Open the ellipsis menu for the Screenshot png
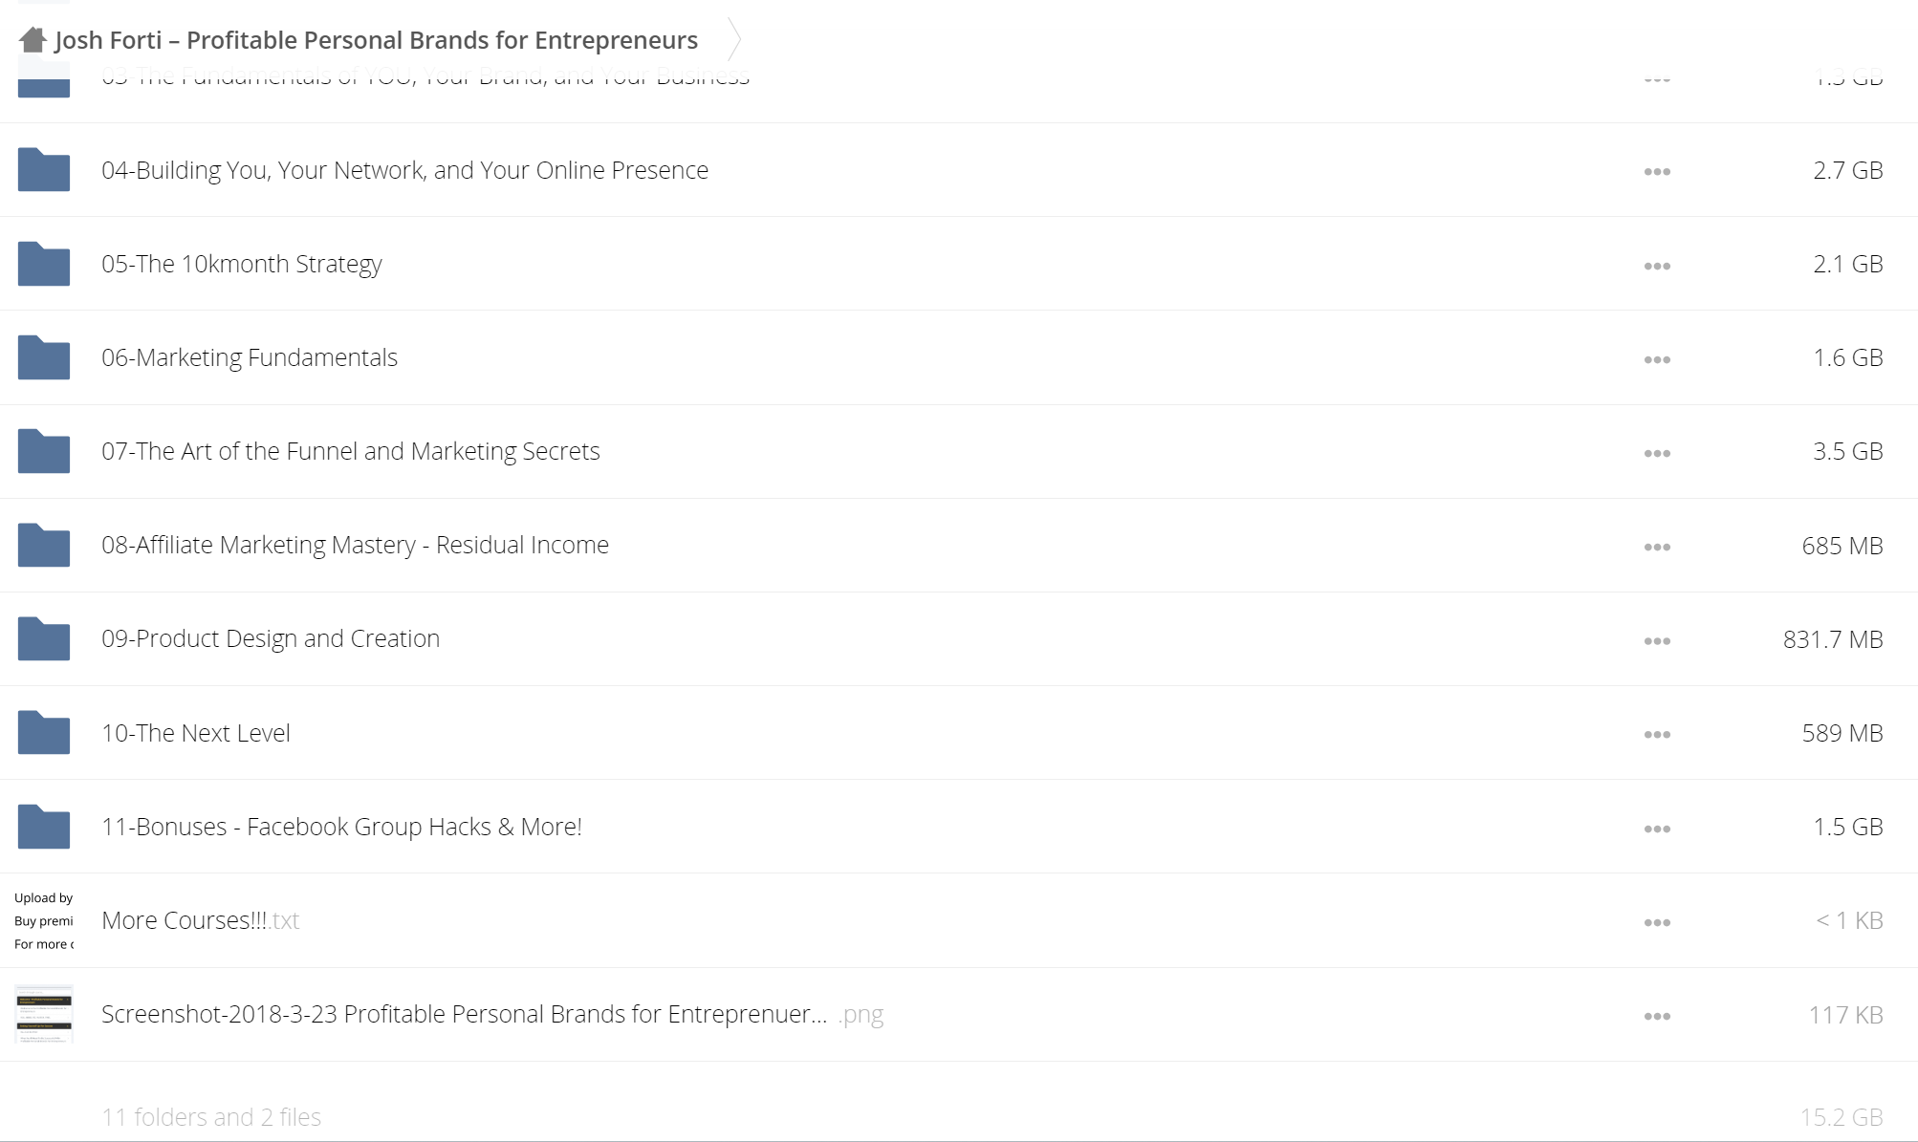Screen dimensions: 1918x1142 [1657, 1016]
